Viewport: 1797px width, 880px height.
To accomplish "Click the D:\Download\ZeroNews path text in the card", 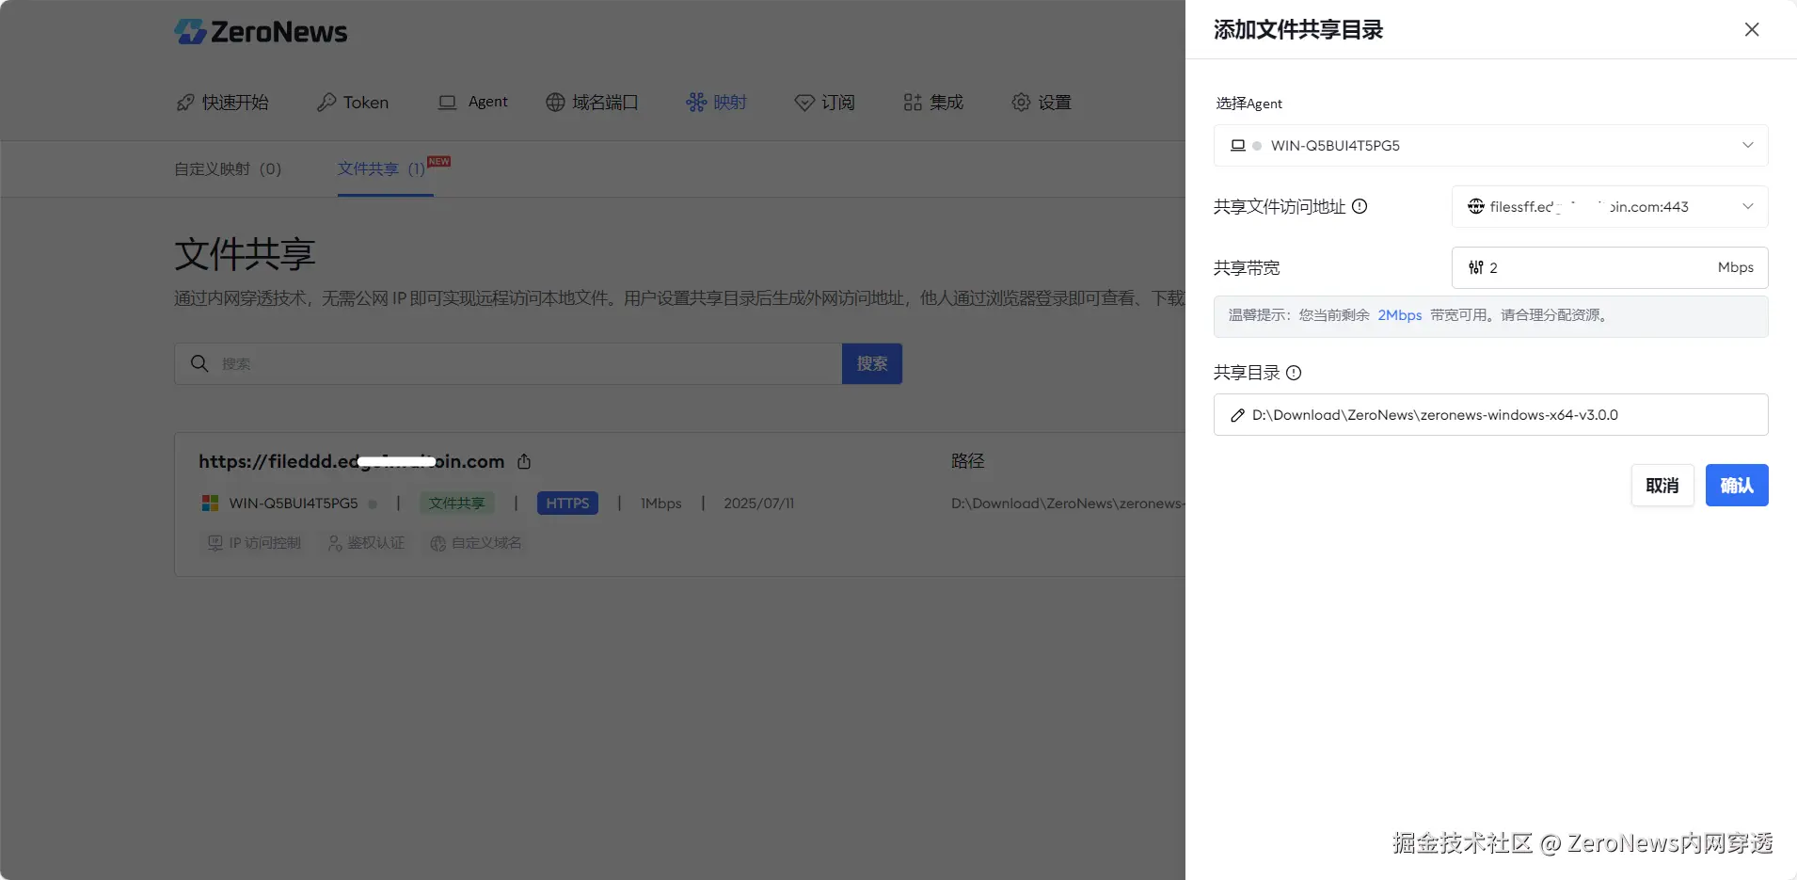I will pos(1068,504).
